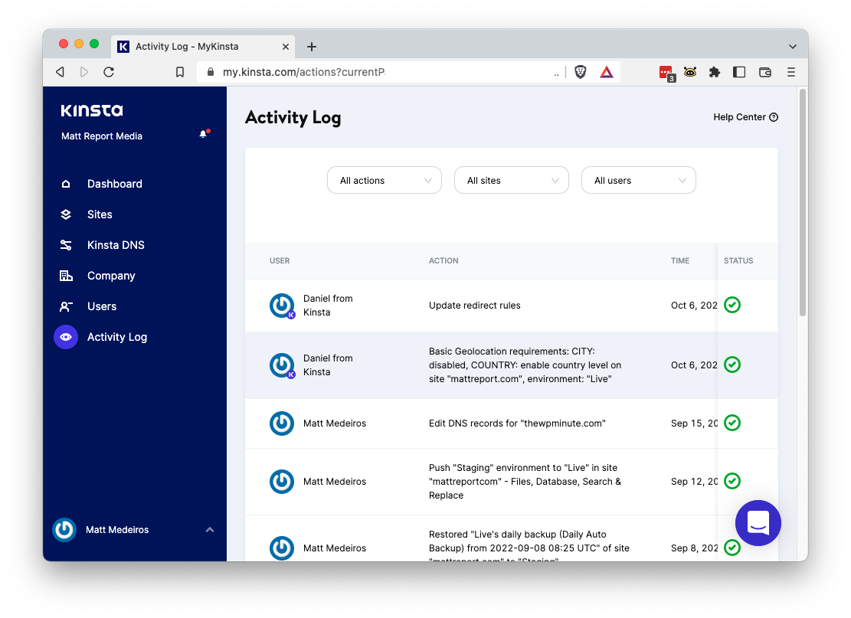Open the notifications bell
Screen dimensions: 851x618
coord(204,134)
